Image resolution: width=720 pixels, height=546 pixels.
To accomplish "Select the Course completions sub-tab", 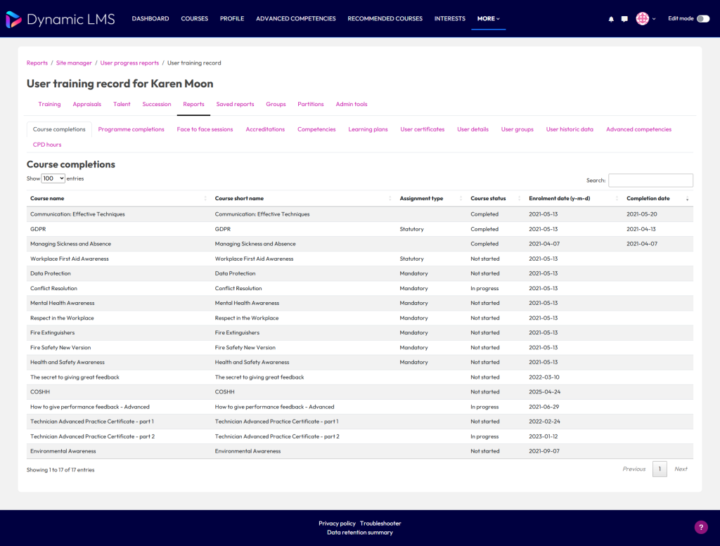I will point(59,129).
